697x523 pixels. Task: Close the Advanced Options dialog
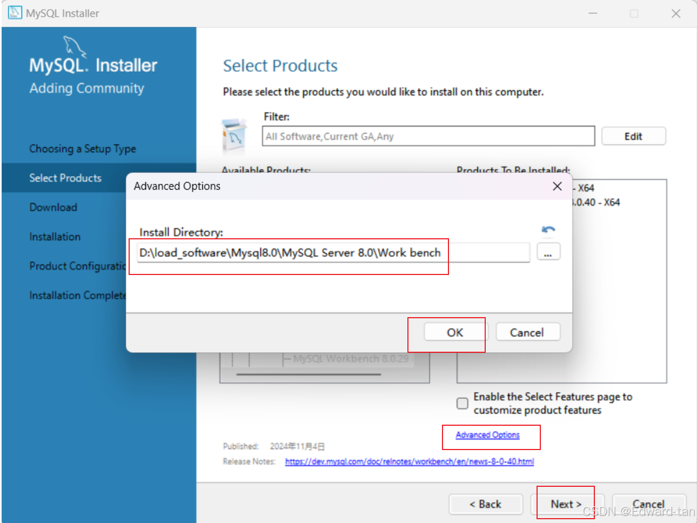557,186
